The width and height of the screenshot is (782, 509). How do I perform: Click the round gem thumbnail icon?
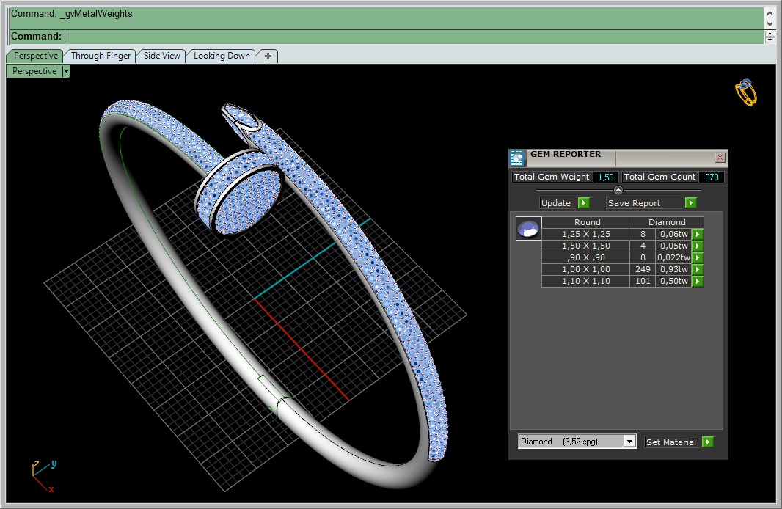[528, 229]
